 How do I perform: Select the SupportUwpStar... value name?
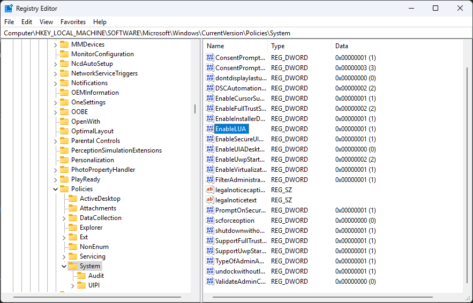[x=241, y=251]
